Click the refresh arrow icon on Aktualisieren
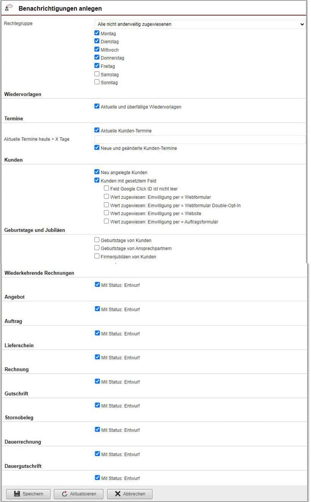This screenshot has width=311, height=502. [64, 494]
